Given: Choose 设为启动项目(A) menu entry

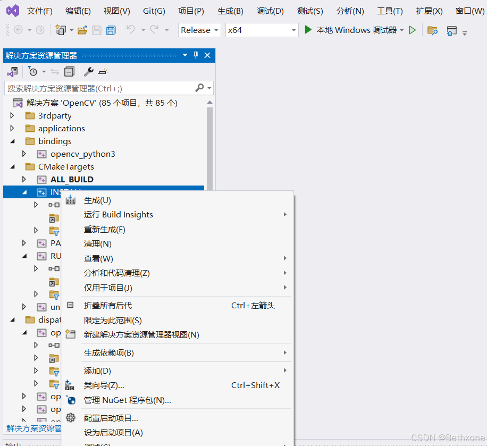Looking at the screenshot, I should 177,432.
